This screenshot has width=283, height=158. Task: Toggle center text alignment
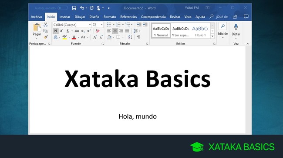coord(115,31)
